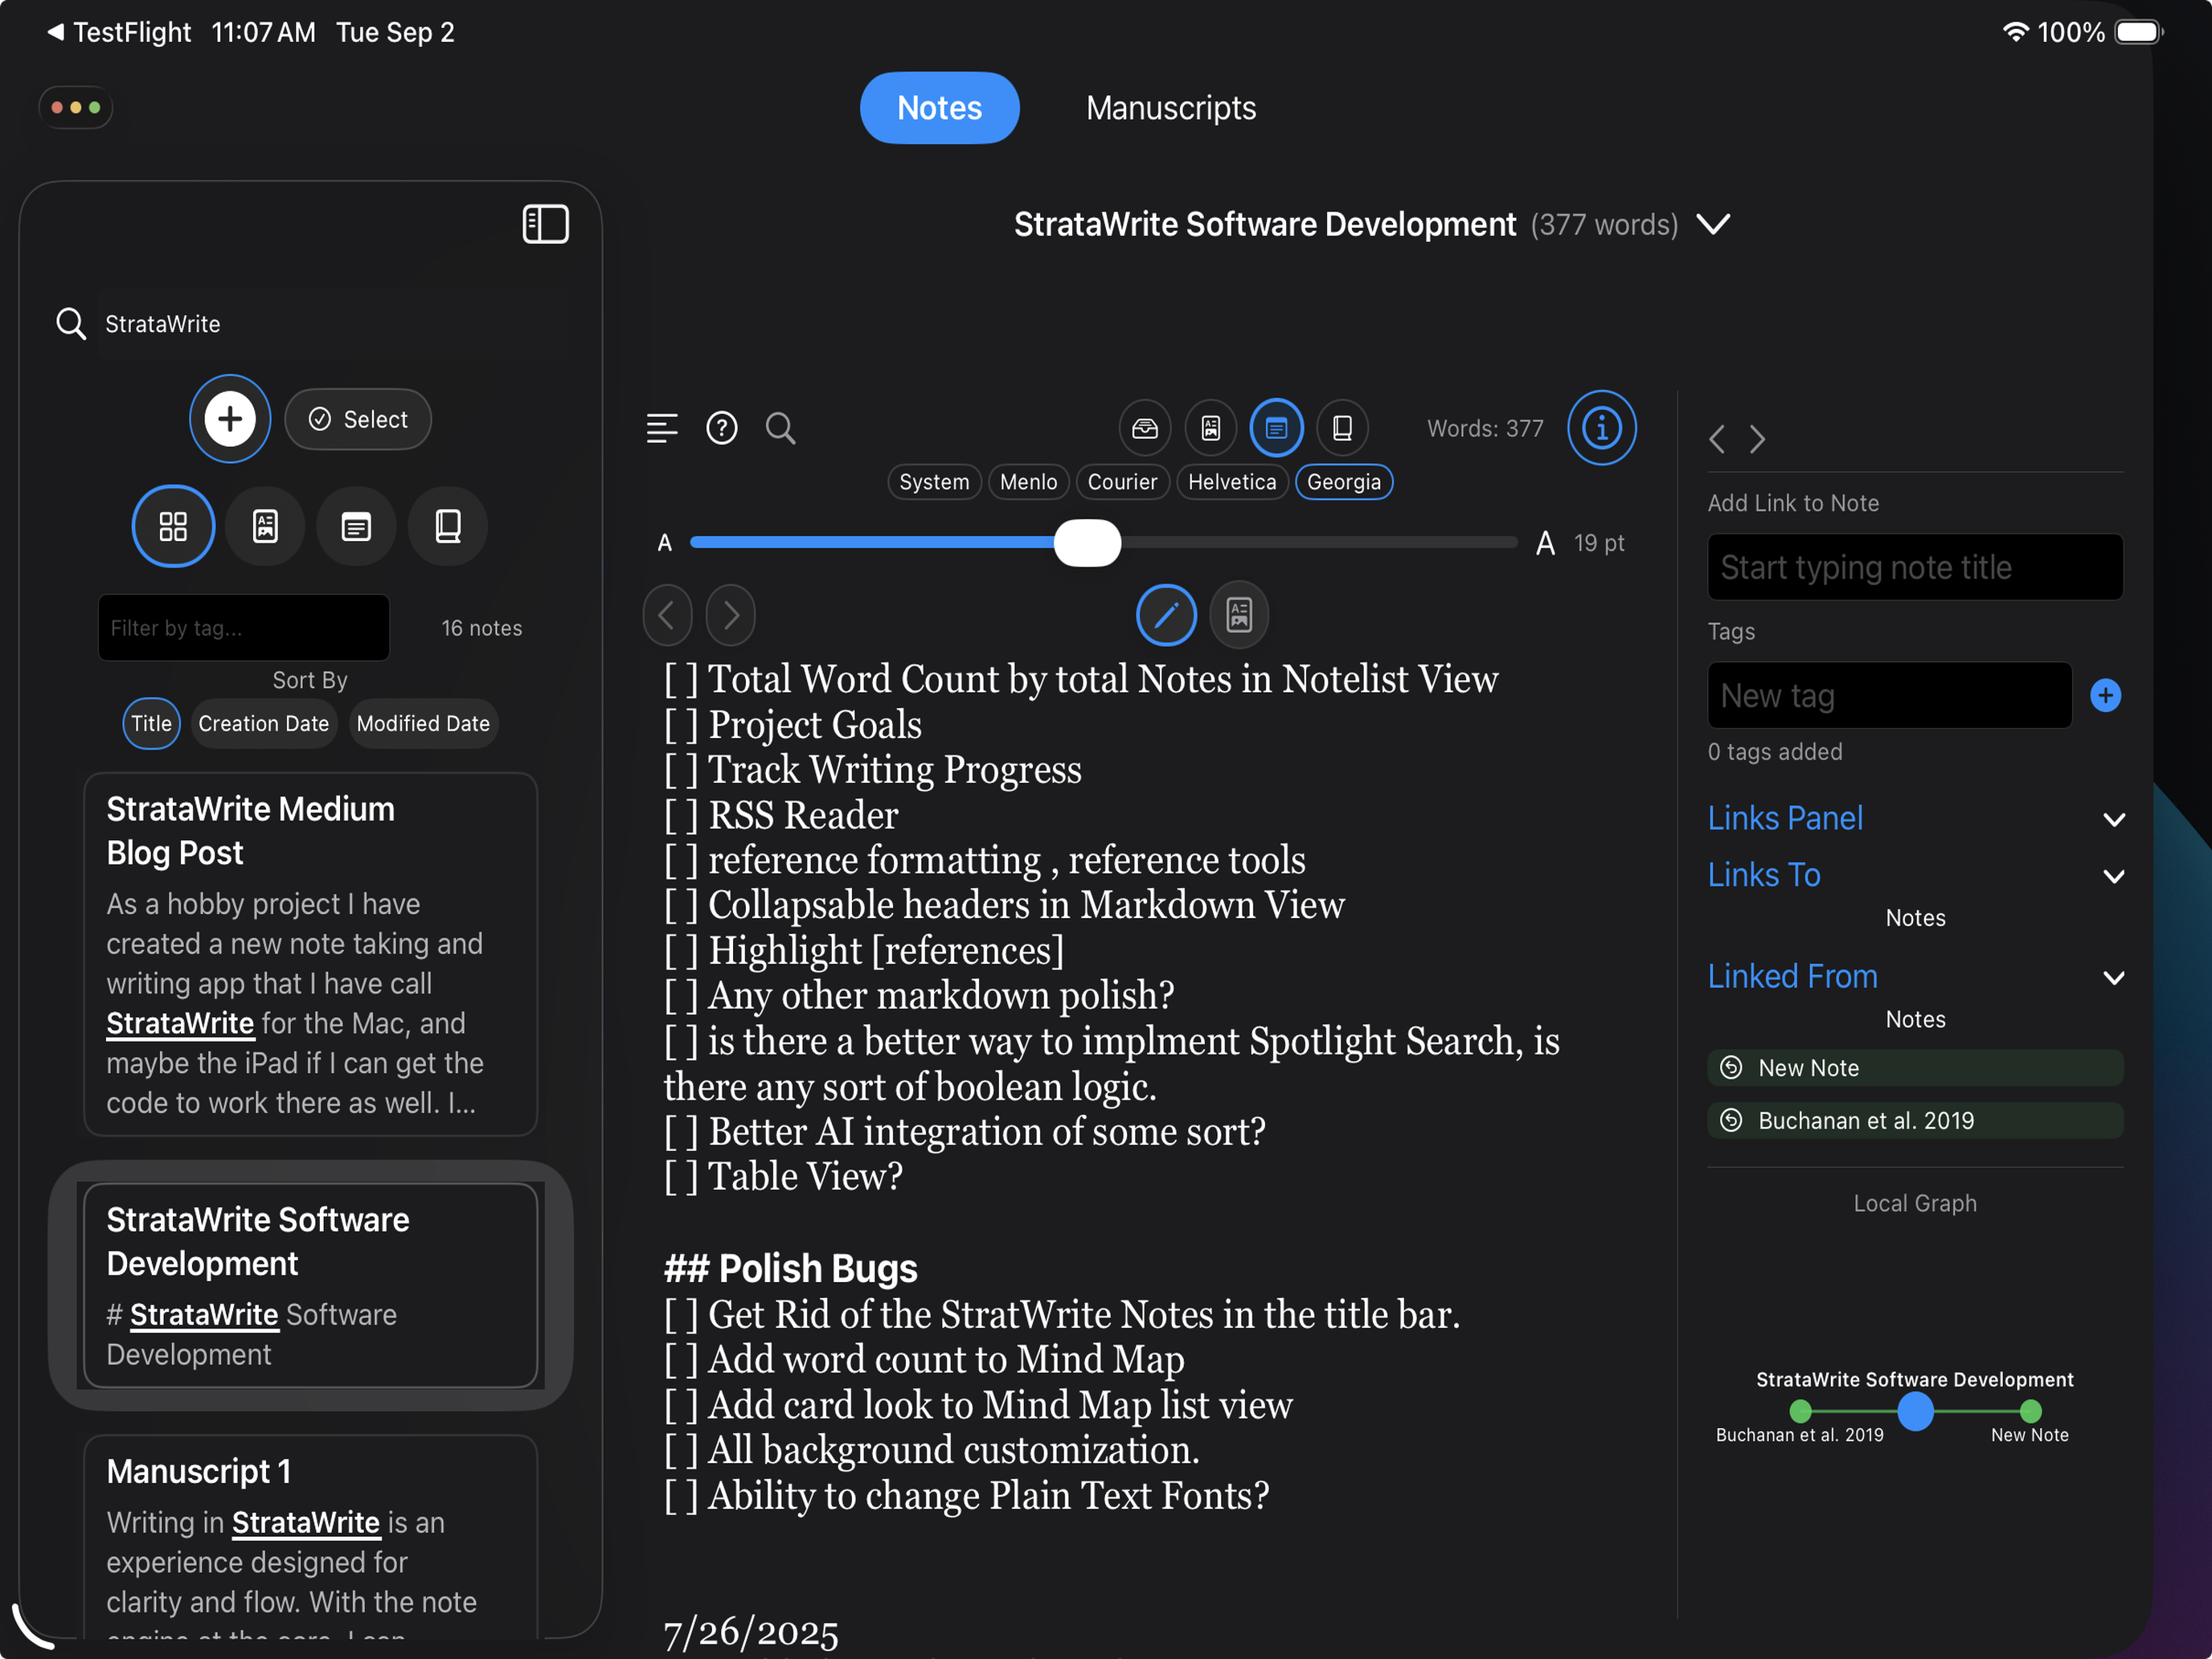Click the book layout icon in editor toolbar
Screen dimensions: 2212x1659
[1342, 428]
